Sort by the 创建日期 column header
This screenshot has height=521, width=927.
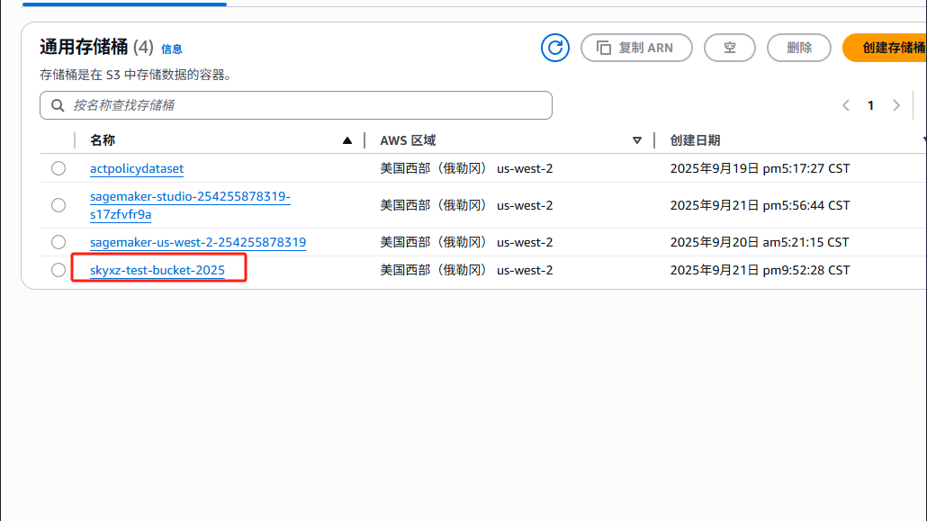click(x=695, y=140)
